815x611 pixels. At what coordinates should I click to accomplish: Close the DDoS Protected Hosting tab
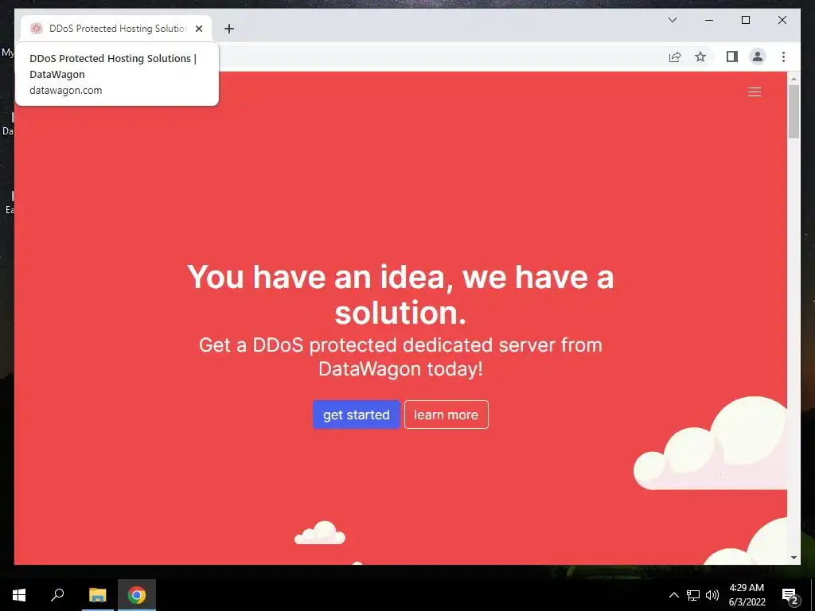(x=198, y=29)
